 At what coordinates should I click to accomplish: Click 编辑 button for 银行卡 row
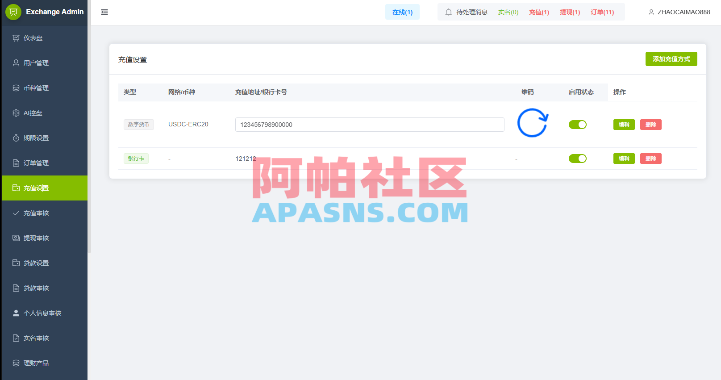(x=624, y=159)
